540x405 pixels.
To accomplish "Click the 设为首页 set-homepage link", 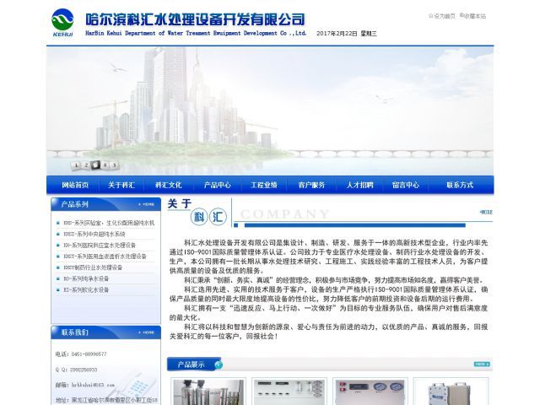I will click(x=445, y=16).
